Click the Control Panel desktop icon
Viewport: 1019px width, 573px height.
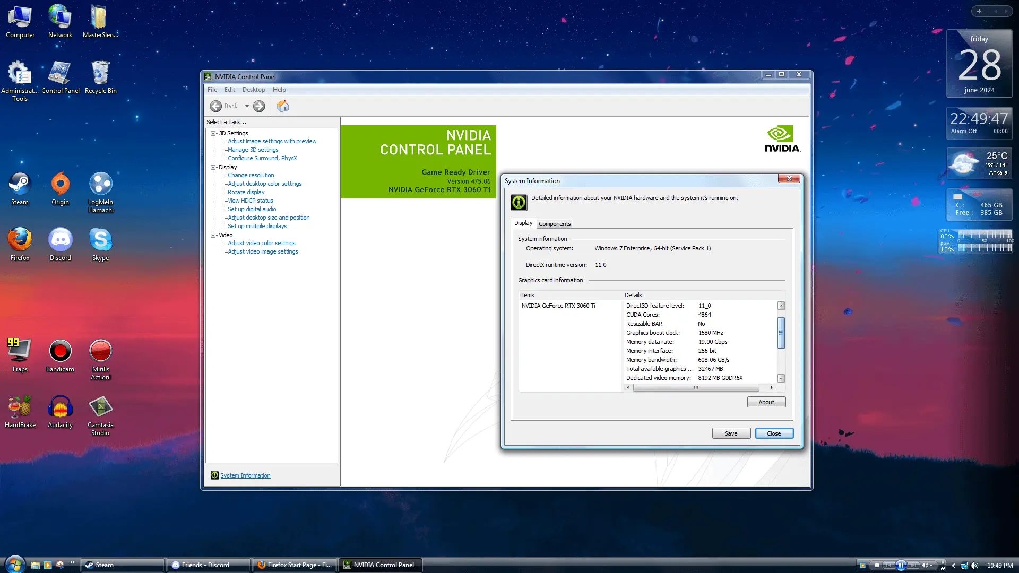60,77
